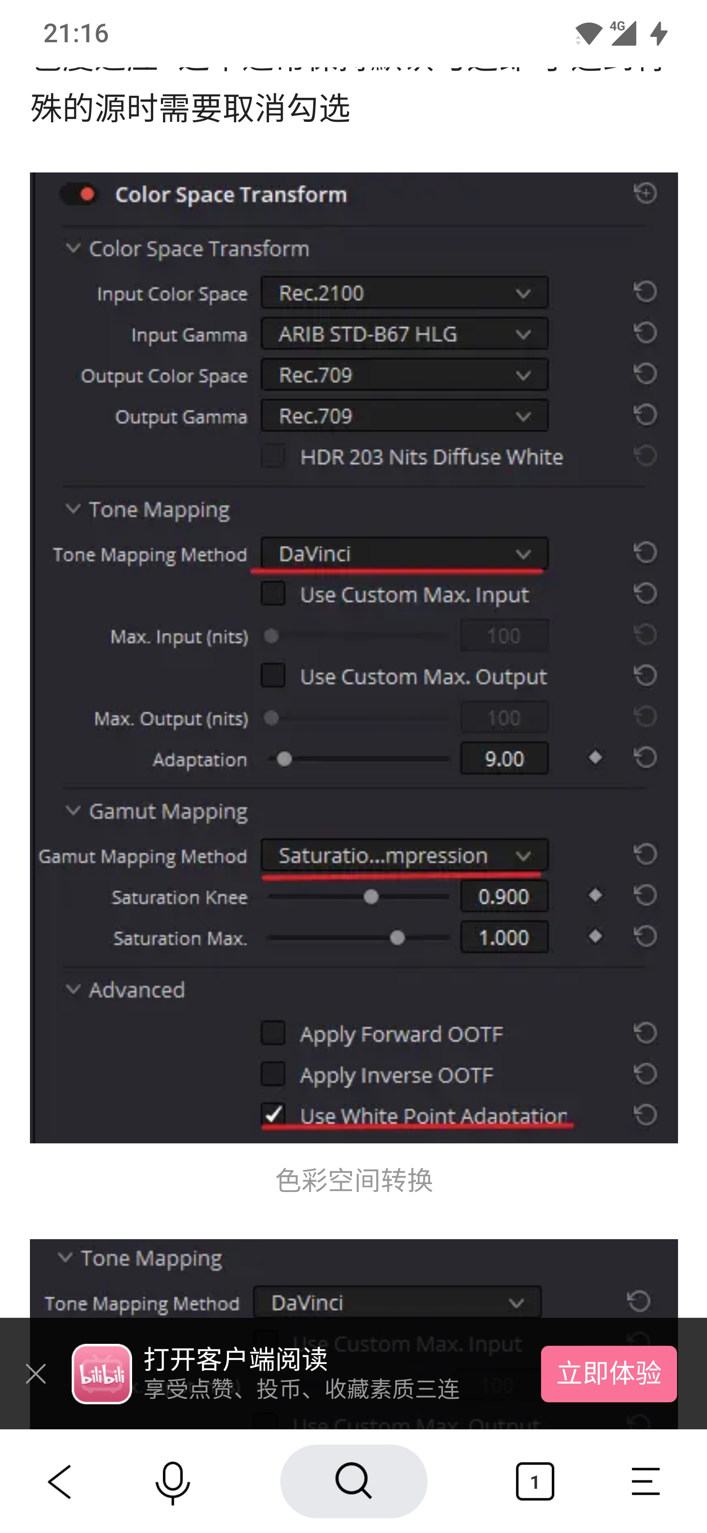Reset Apply Inverse OOTF option
This screenshot has height=1533, width=707.
[645, 1074]
